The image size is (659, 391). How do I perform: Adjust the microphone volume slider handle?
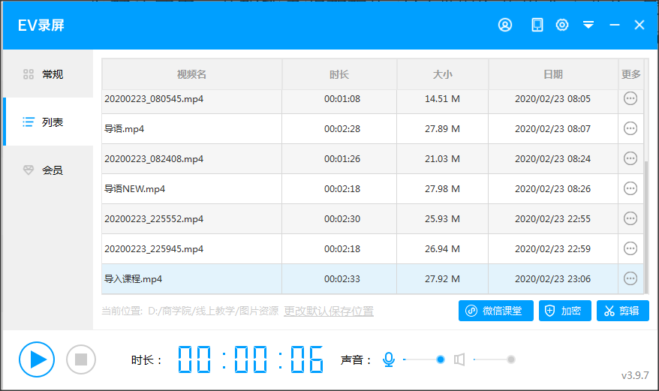pos(440,359)
